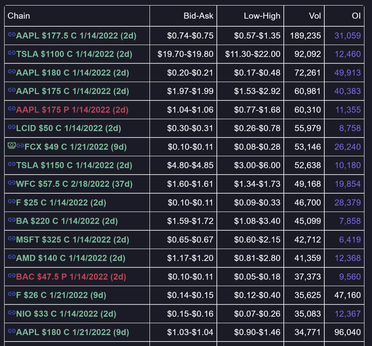Click link icon beside LCID $50 C
Viewport: 372px width, 346px height.
pyautogui.click(x=12, y=127)
